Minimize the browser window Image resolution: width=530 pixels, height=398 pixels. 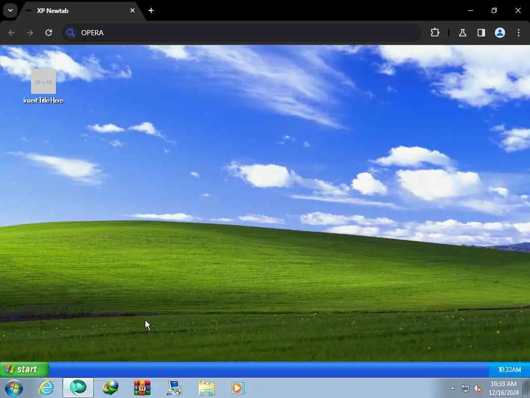470,10
